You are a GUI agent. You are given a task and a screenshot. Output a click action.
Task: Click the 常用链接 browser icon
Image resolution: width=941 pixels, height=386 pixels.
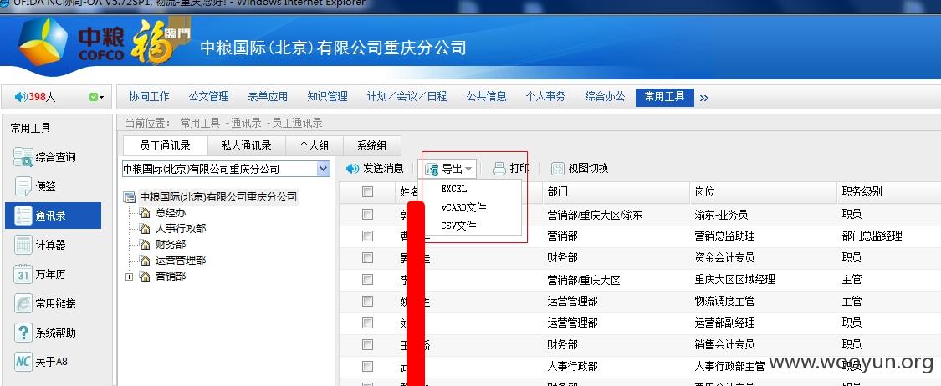(x=23, y=303)
